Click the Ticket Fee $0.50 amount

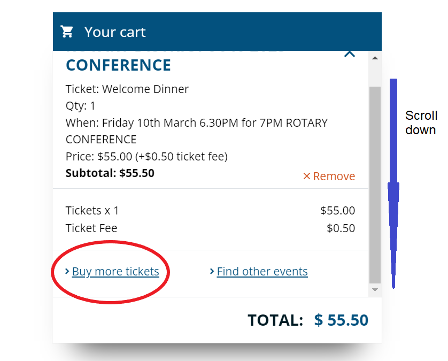(x=341, y=228)
